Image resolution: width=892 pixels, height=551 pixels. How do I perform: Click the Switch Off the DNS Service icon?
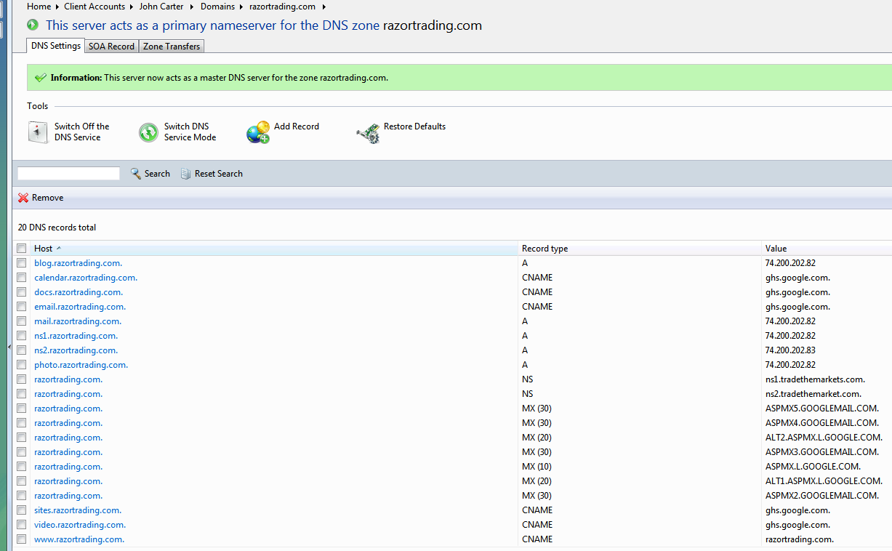[36, 132]
